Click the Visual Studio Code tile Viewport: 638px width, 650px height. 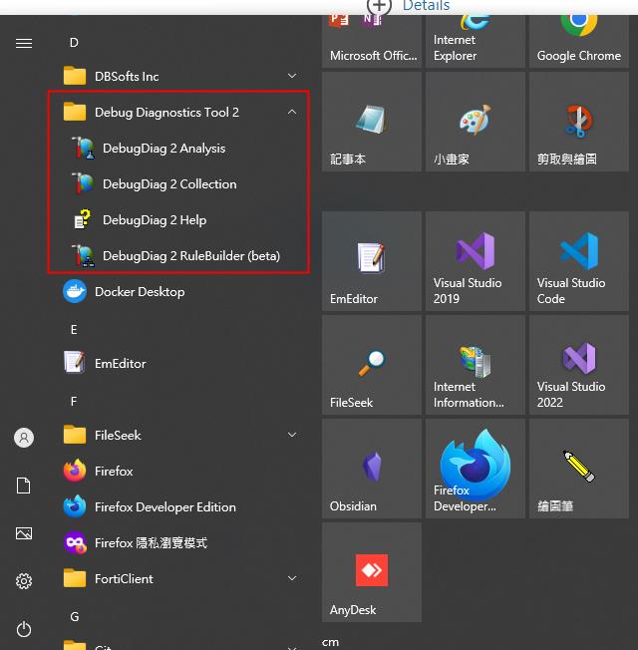pos(579,261)
